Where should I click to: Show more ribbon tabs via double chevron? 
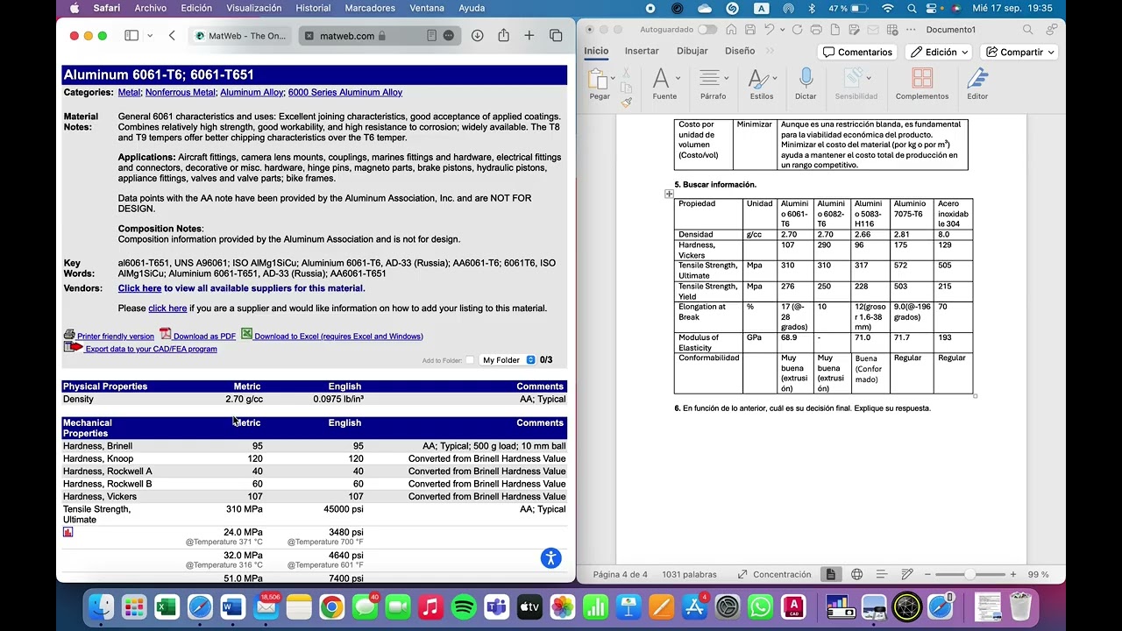point(770,51)
